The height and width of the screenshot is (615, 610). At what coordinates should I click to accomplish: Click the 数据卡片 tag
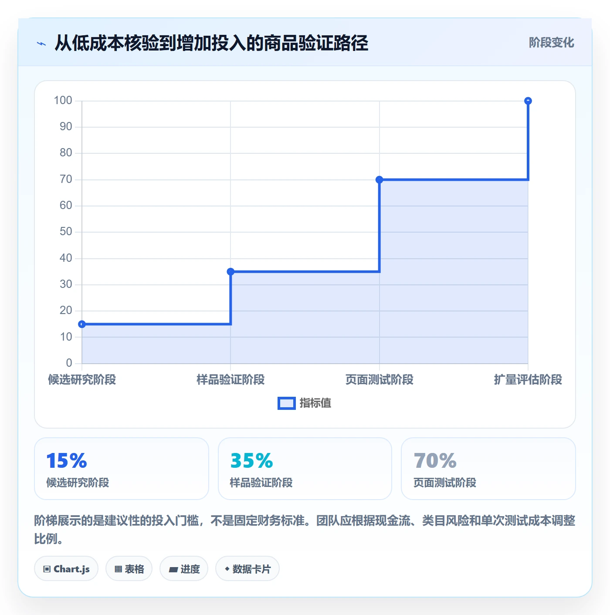click(247, 568)
